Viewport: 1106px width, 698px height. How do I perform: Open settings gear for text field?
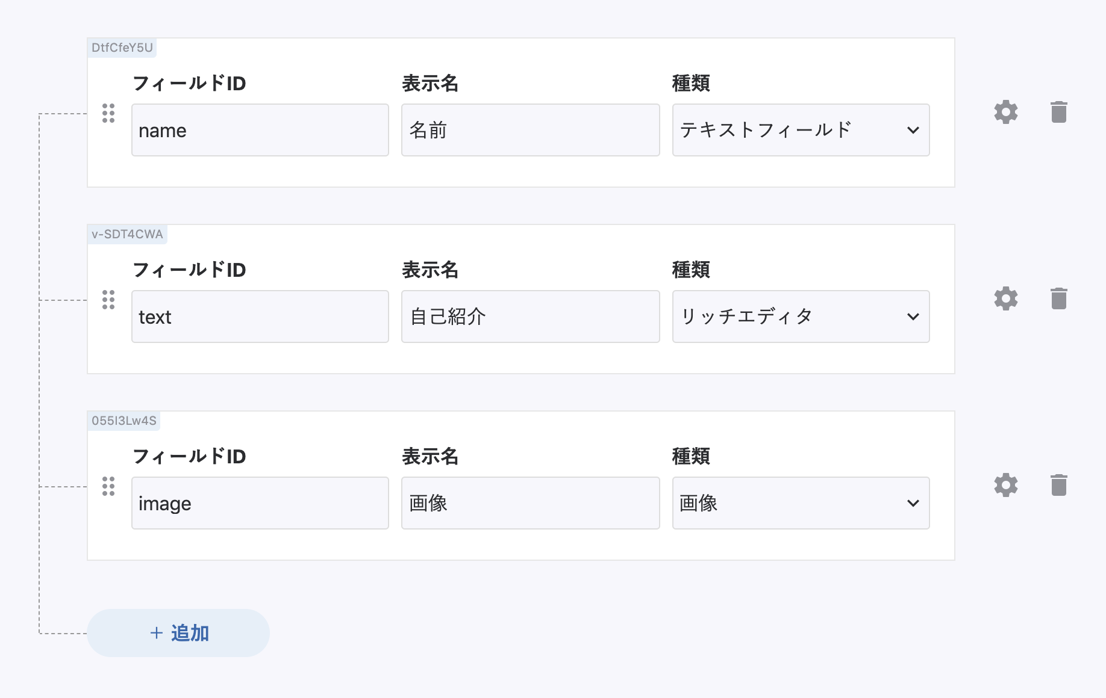[1005, 299]
